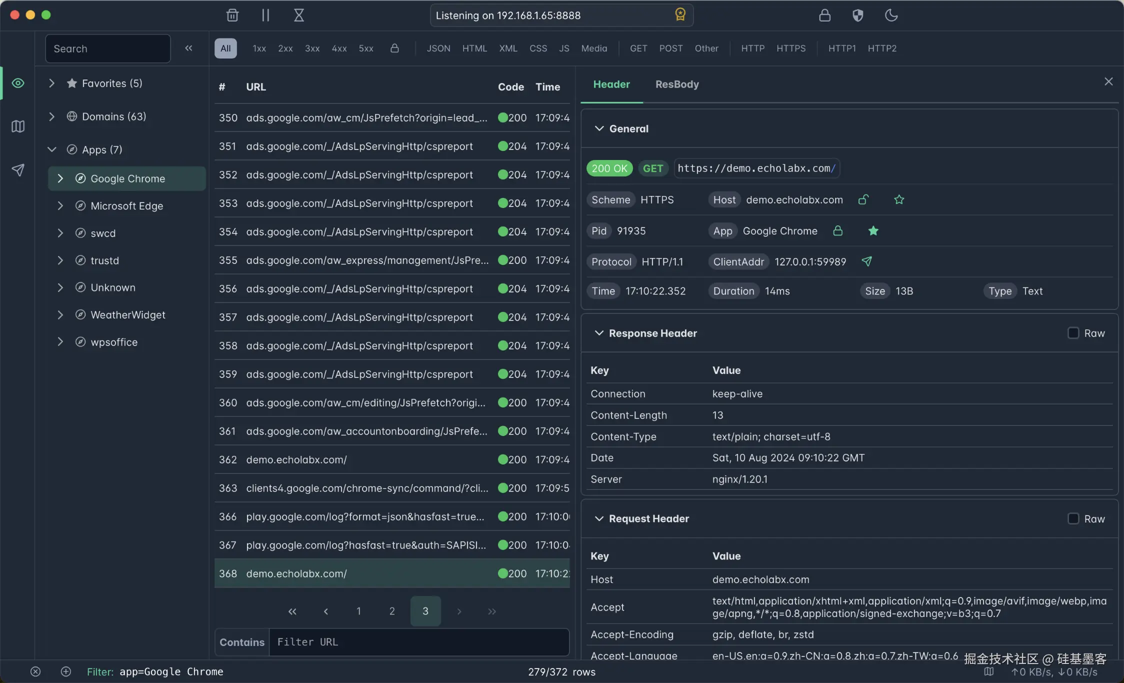1124x683 pixels.
Task: Expand the Favorites (5) tree node
Action: 51,83
